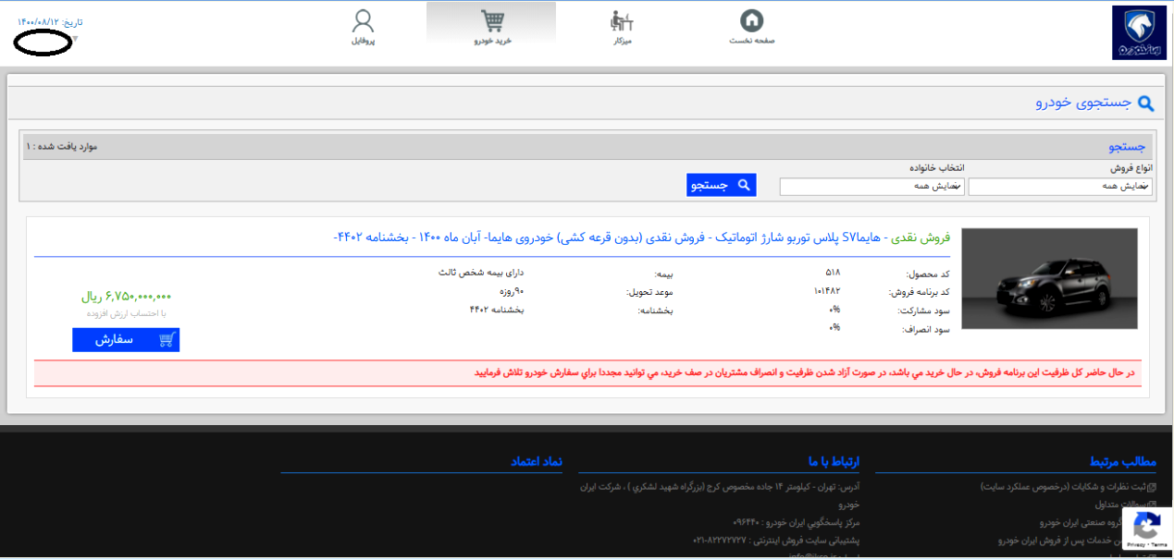Click the مطالب مرتبط footer heading
Screen dimensions: 1174x560
[x=1124, y=461]
